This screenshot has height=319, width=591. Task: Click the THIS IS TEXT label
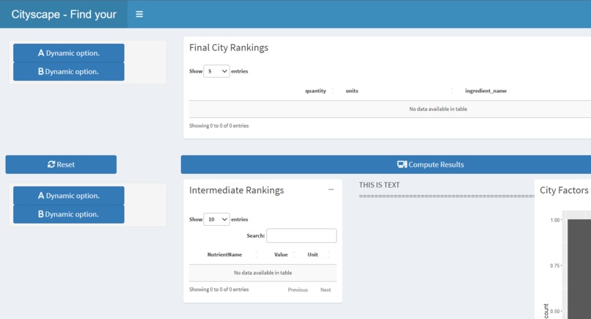click(379, 185)
